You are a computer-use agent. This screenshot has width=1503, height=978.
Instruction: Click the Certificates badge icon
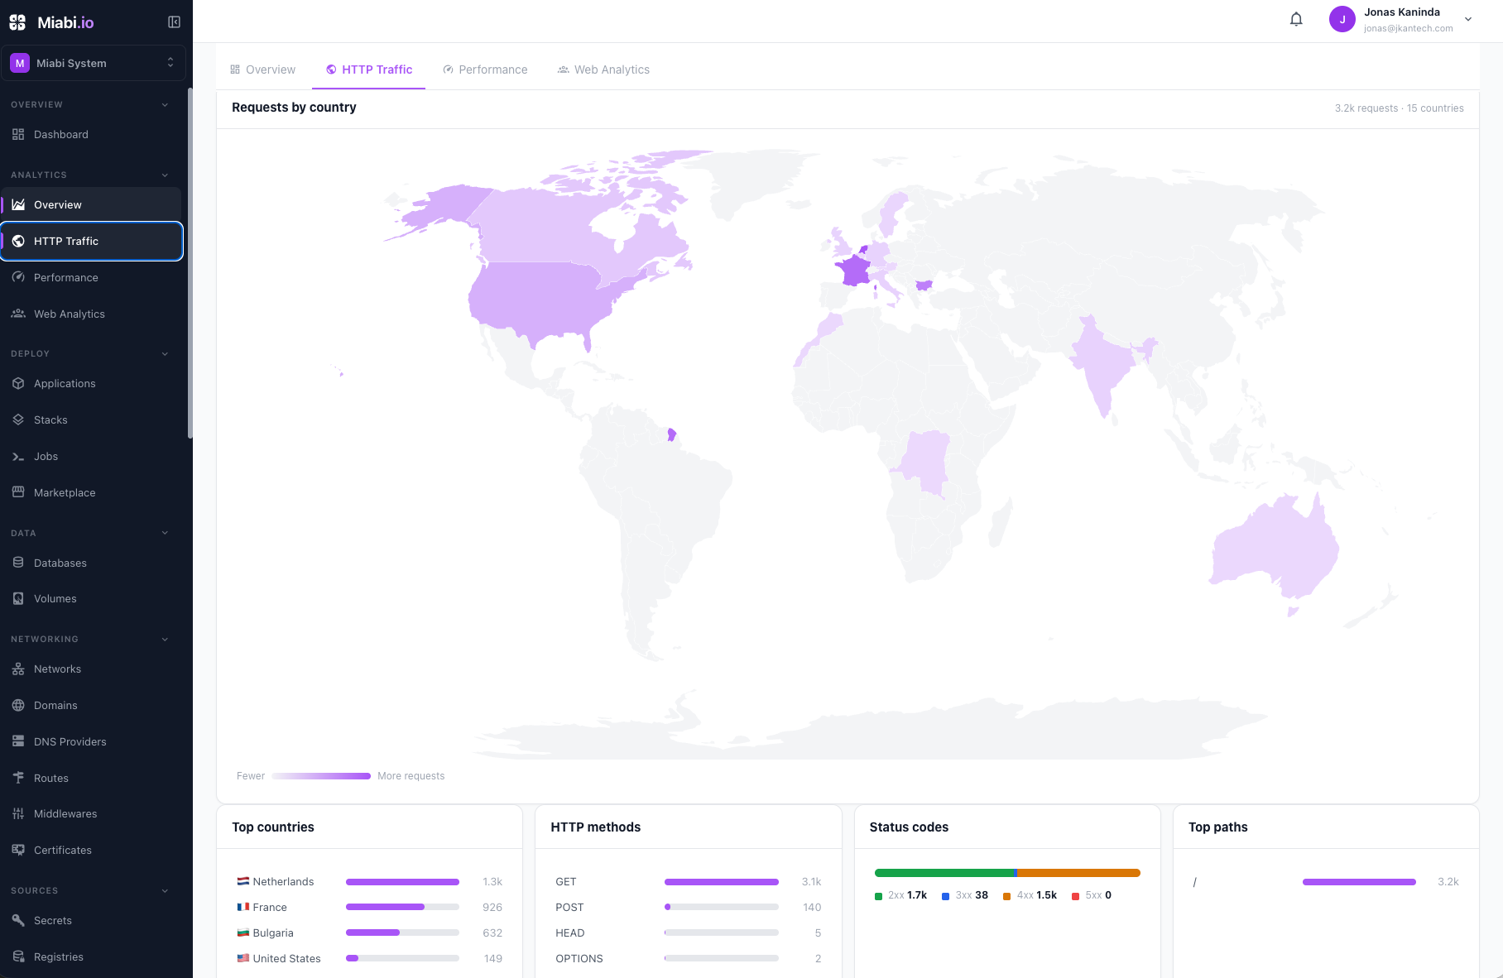click(18, 850)
